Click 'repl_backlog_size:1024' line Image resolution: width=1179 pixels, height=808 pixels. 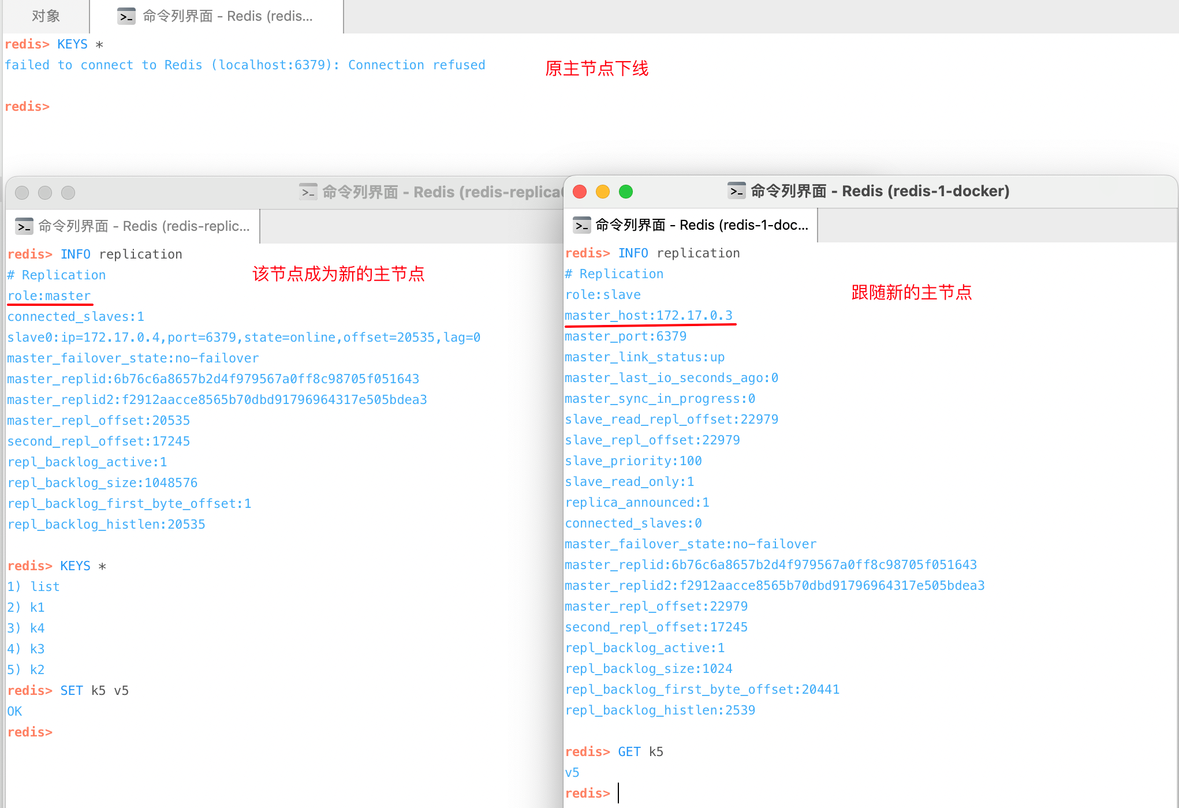click(x=648, y=669)
